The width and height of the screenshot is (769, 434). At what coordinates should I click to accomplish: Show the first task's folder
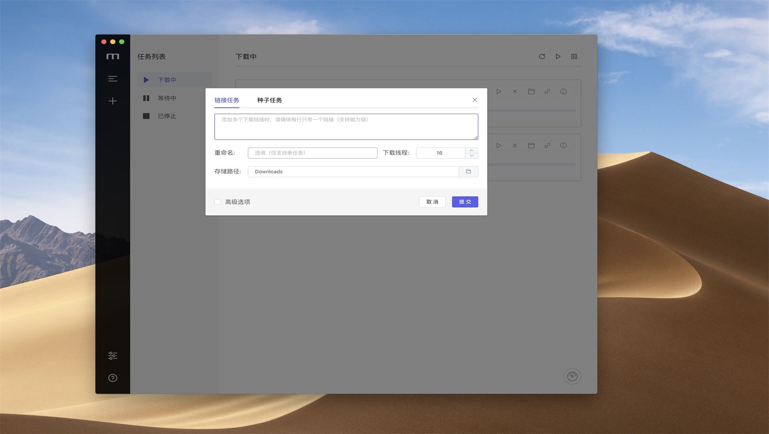point(531,92)
